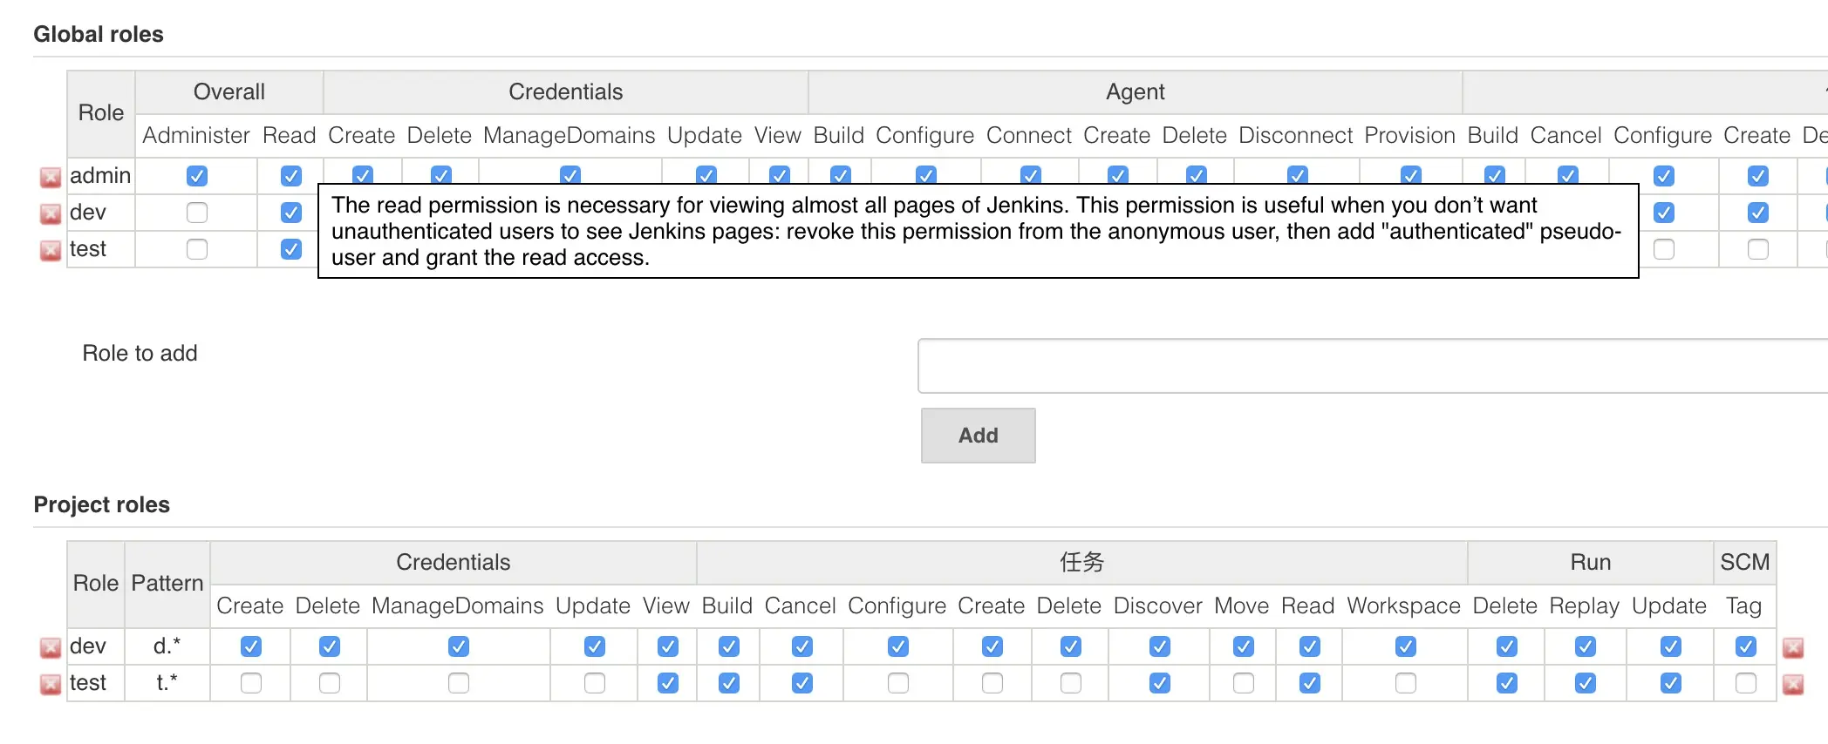Uncheck SCM Tag for project dev role
The image size is (1828, 744).
pos(1746,646)
